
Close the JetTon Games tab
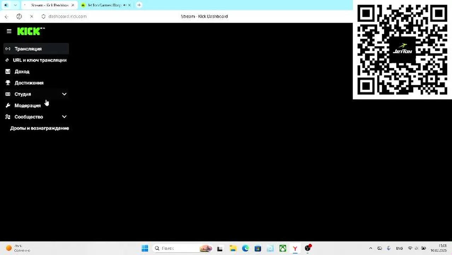[x=129, y=5]
